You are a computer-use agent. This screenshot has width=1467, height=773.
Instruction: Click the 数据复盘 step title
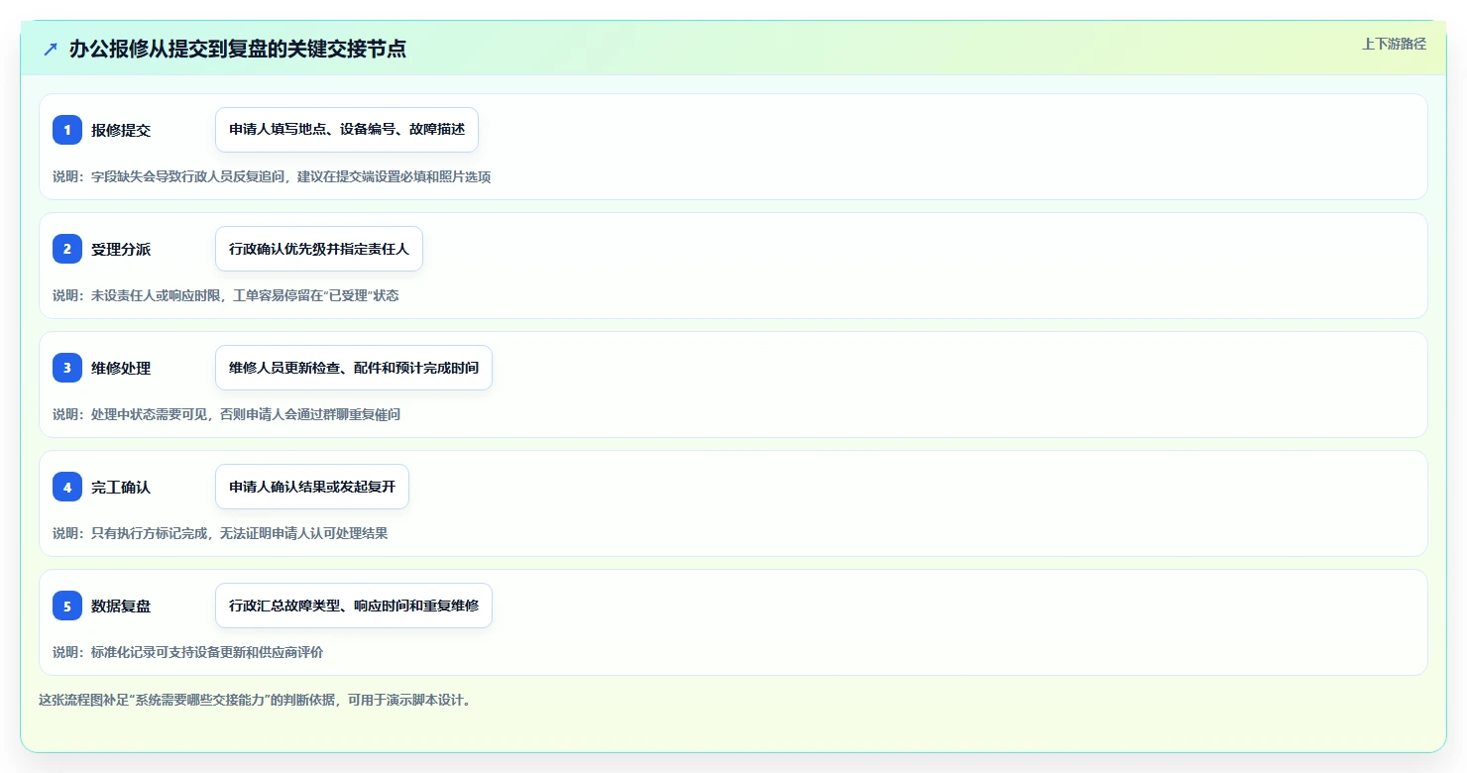[121, 606]
